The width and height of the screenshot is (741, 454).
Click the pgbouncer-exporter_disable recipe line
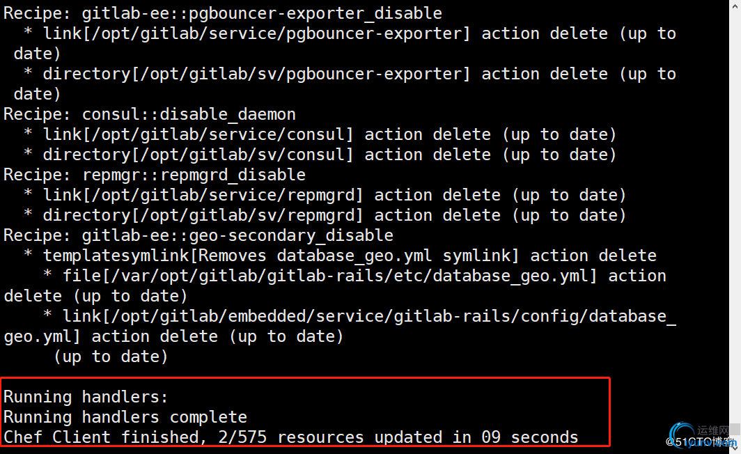(x=223, y=13)
